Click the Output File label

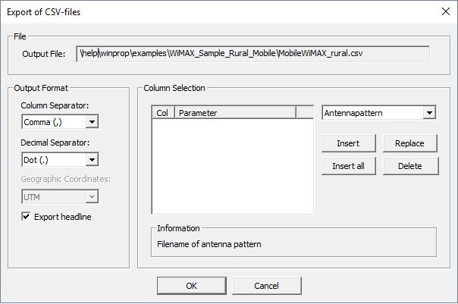[45, 54]
